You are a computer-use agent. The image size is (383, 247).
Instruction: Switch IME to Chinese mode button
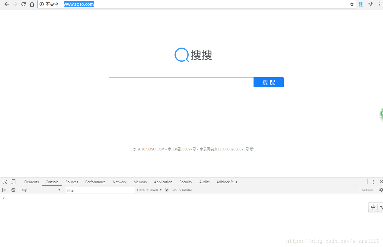click(x=373, y=207)
